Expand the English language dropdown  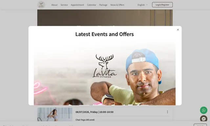tap(142, 5)
